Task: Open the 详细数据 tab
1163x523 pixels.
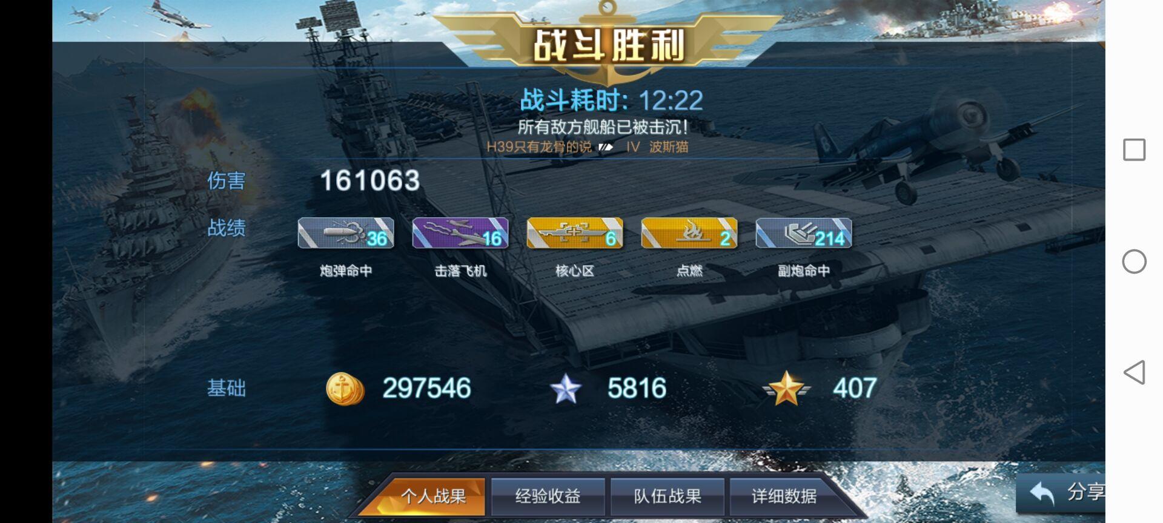Action: coord(784,496)
